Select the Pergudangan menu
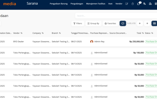Screen dimensions: 157x100 (77, 4)
